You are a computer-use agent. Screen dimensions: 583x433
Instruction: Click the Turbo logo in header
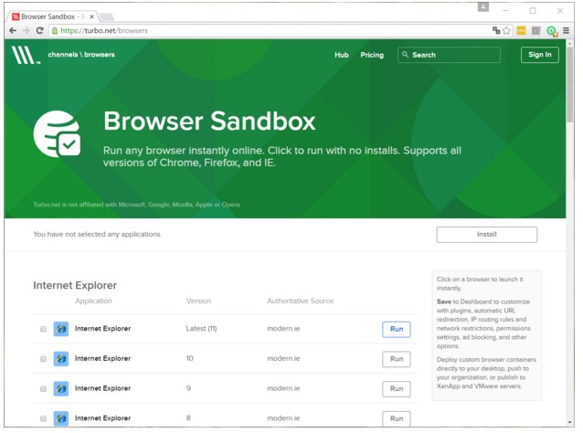(26, 55)
